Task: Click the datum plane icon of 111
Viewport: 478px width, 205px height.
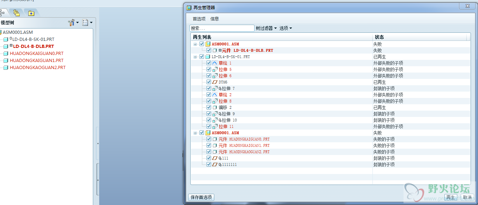Action: pos(215,158)
